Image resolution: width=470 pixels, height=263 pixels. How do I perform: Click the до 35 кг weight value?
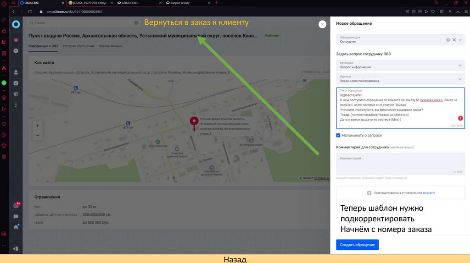pyautogui.click(x=90, y=207)
